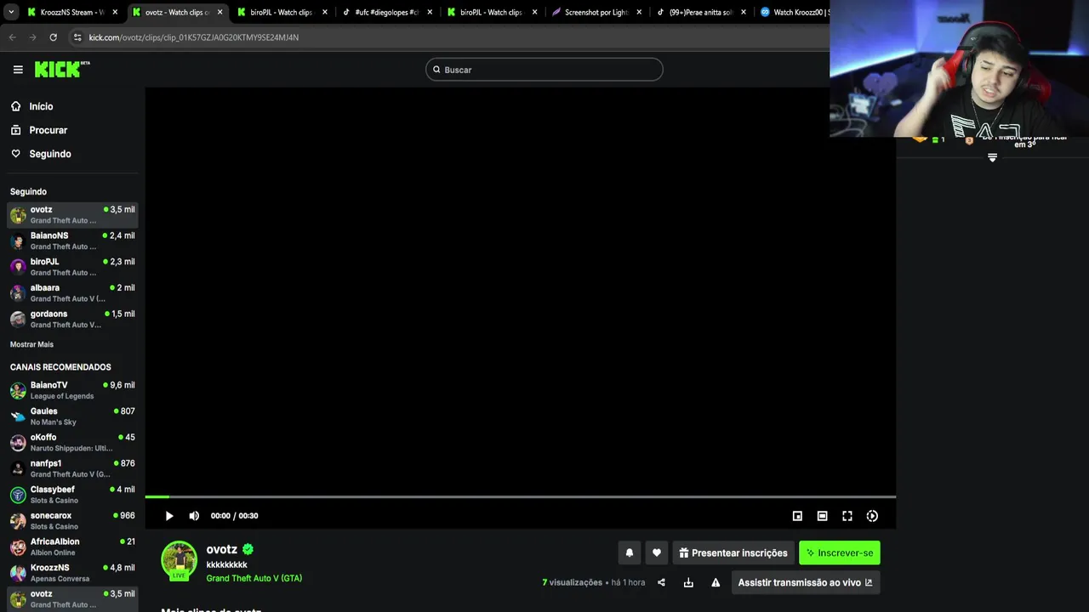The image size is (1089, 612).
Task: Open biroPJL followed channel
Action: pyautogui.click(x=72, y=267)
